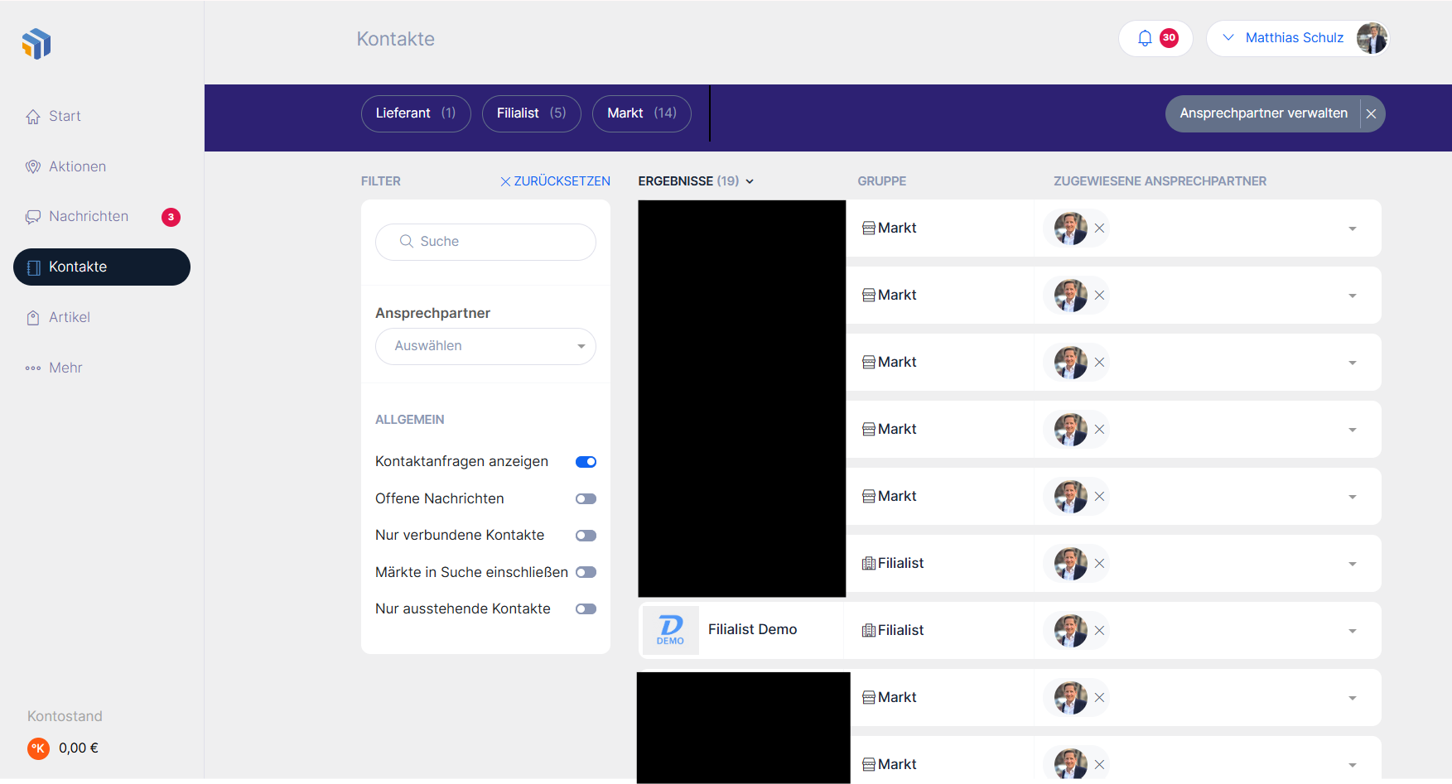The height and width of the screenshot is (784, 1452).
Task: Disable the Kontaktanfragen anzeigen toggle
Action: (586, 462)
